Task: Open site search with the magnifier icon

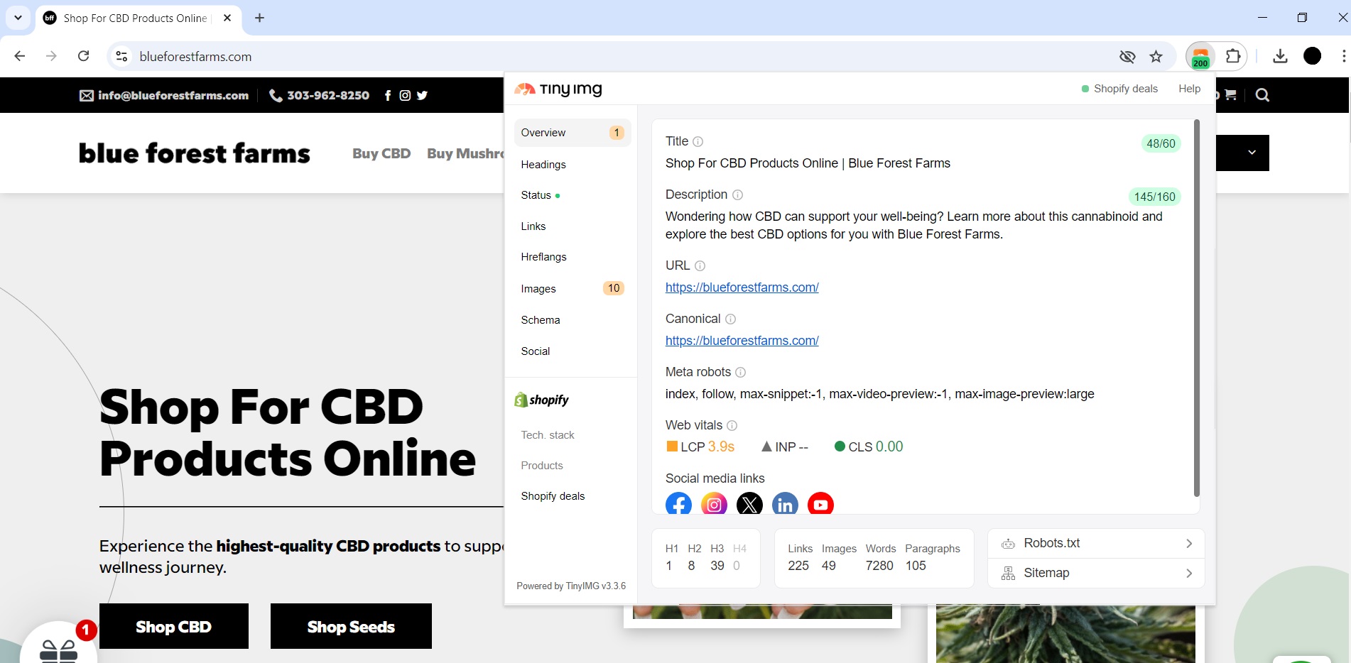Action: pyautogui.click(x=1262, y=94)
